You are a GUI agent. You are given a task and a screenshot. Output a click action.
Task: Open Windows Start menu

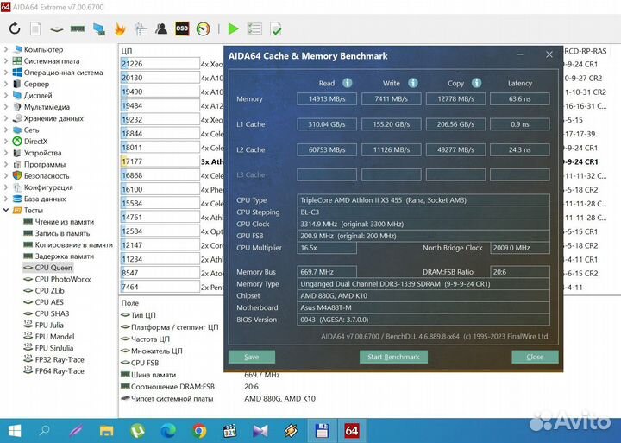pyautogui.click(x=15, y=431)
